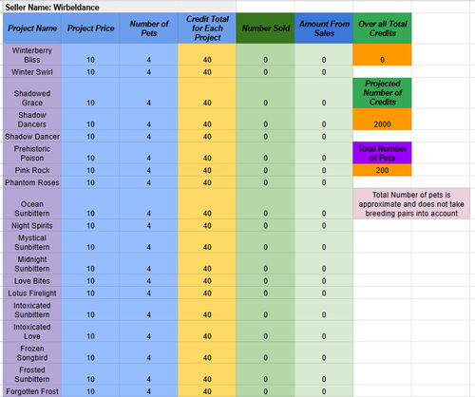
Task: Select the Winter Swirl project cell
Action: pyautogui.click(x=32, y=72)
